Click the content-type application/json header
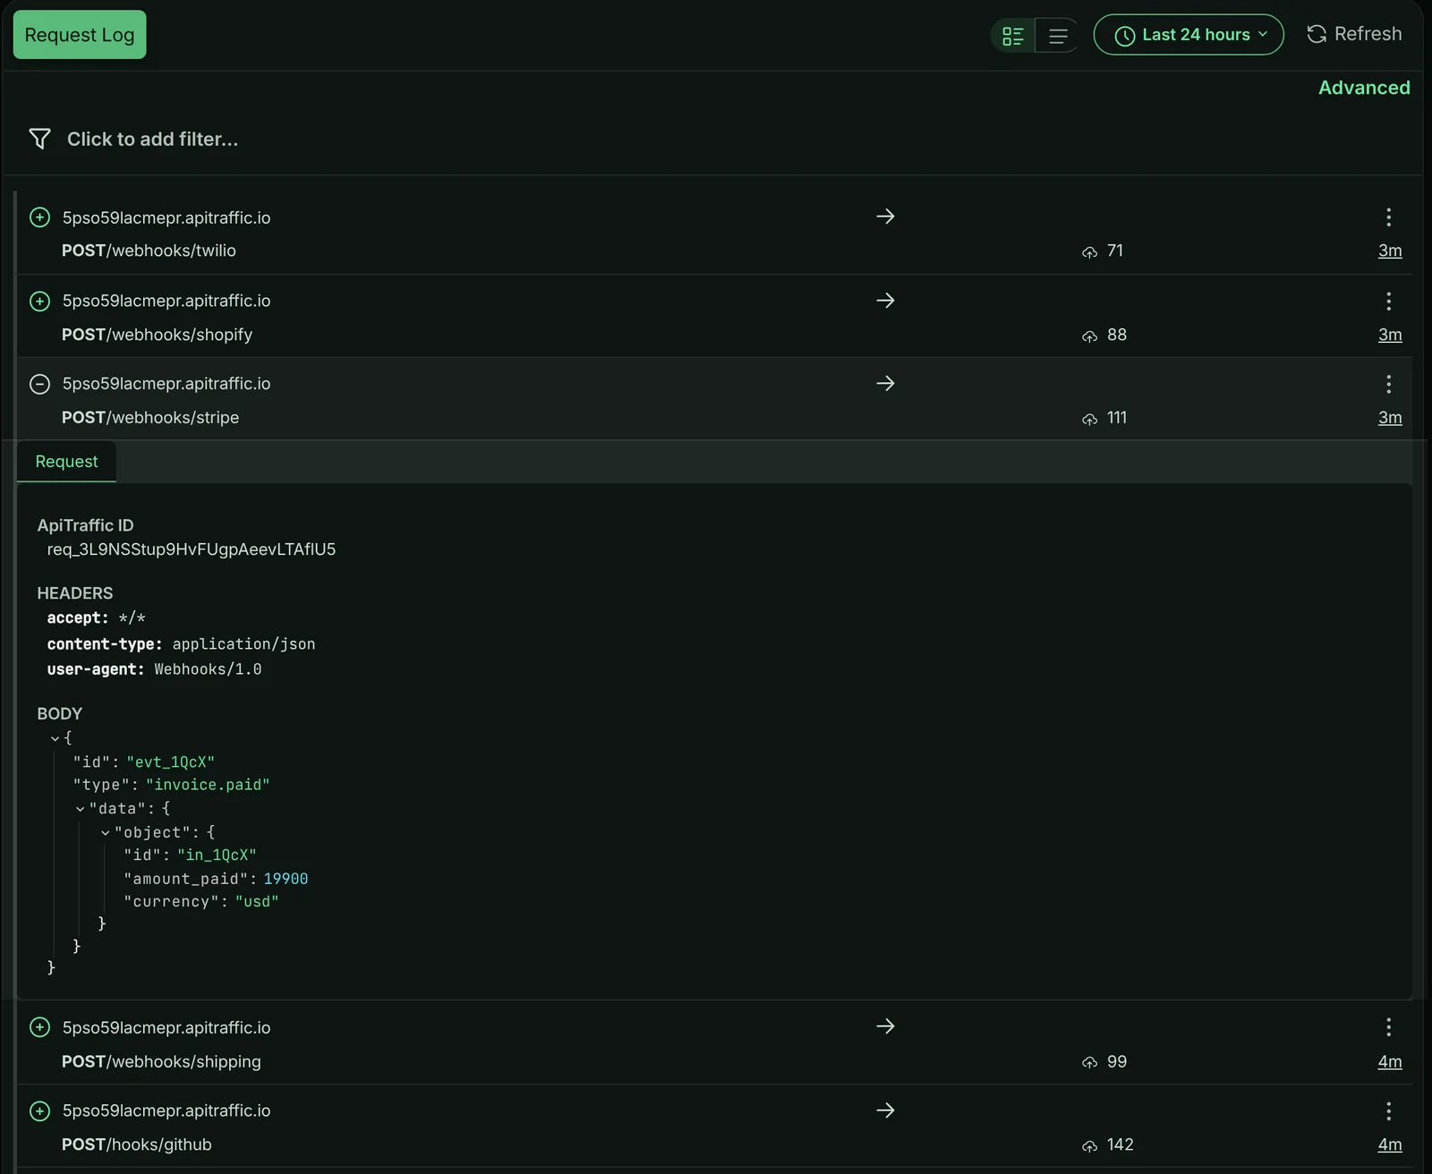 tap(181, 644)
